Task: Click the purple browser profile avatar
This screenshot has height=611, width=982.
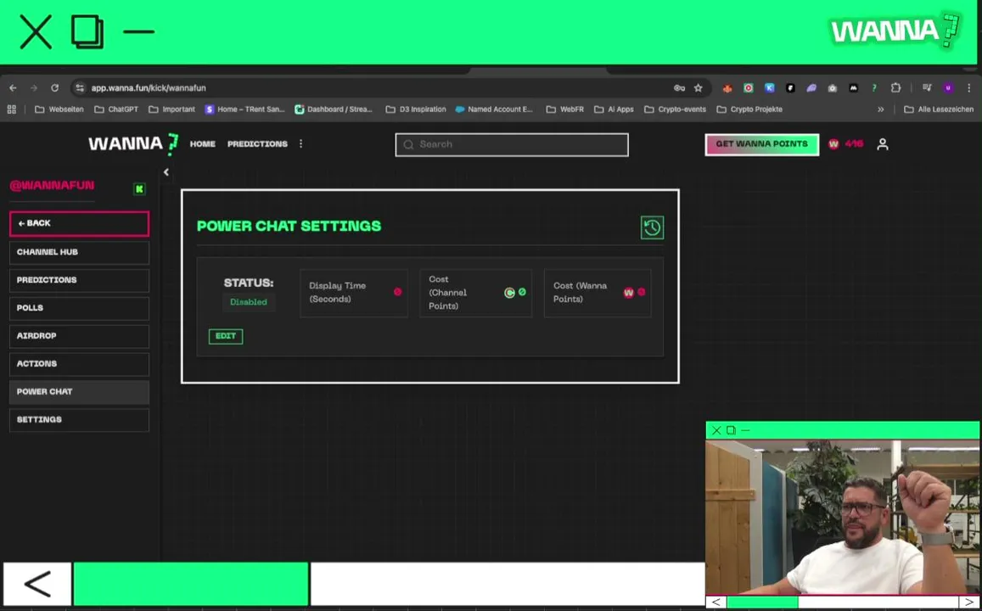Action: [948, 88]
